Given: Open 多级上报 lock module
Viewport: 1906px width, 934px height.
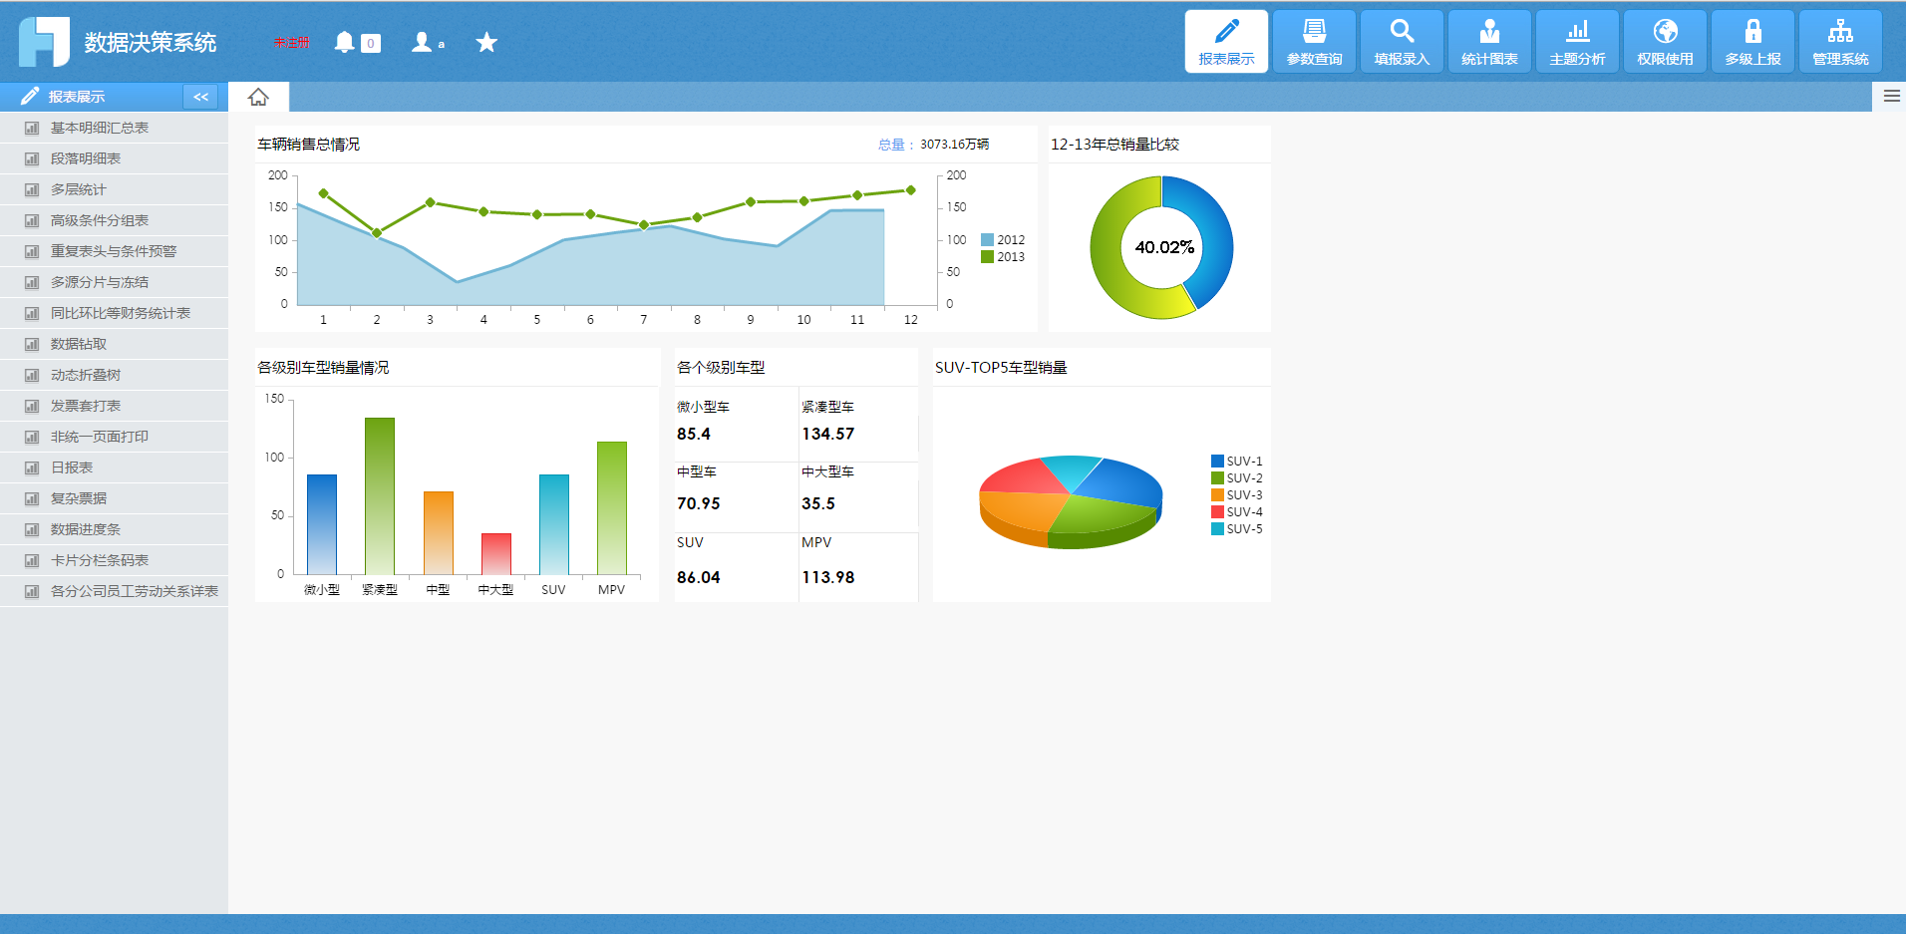Looking at the screenshot, I should tap(1752, 42).
